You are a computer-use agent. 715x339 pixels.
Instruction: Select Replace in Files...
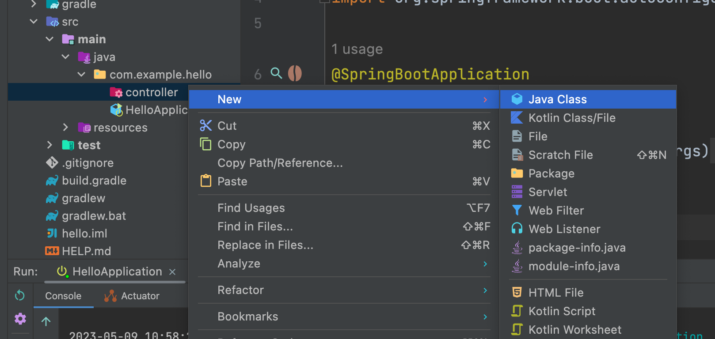pos(344,245)
